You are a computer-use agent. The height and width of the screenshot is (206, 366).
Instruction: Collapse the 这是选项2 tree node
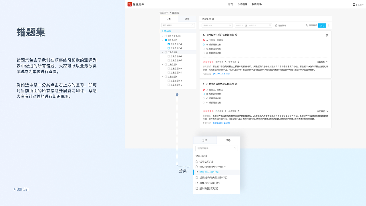click(x=162, y=40)
